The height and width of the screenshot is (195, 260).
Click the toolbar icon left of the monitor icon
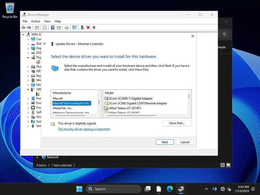(x=67, y=27)
